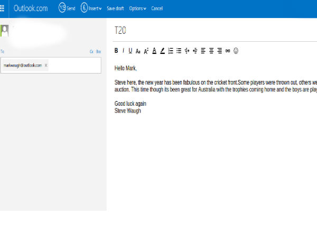Choose the font color

[154, 51]
